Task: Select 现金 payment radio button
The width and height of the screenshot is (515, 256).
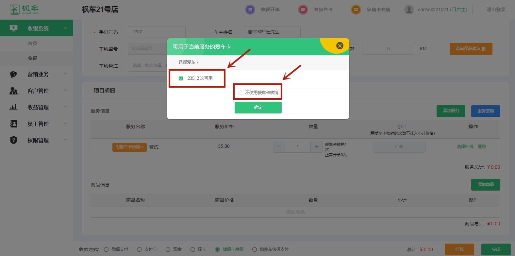Action: [x=168, y=249]
